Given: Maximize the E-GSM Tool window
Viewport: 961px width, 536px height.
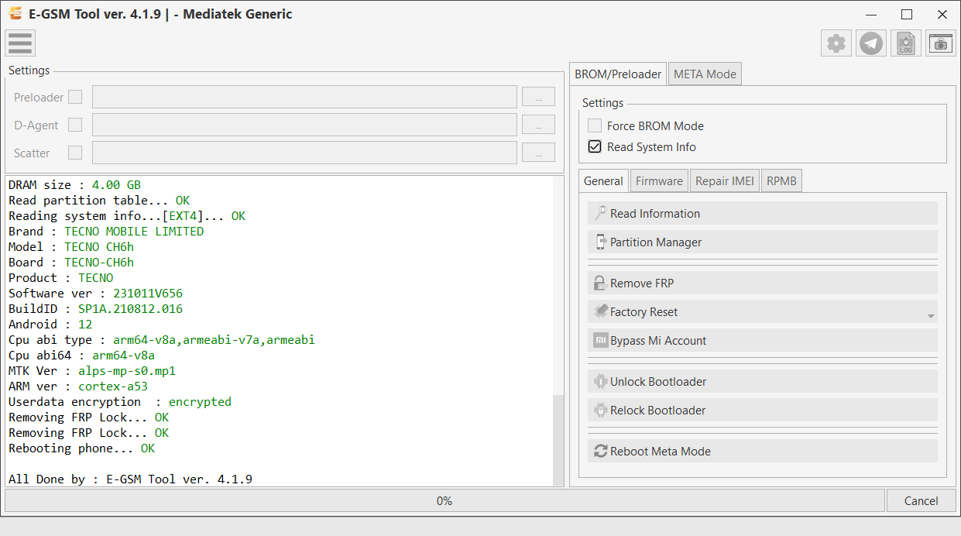Looking at the screenshot, I should click(x=907, y=14).
